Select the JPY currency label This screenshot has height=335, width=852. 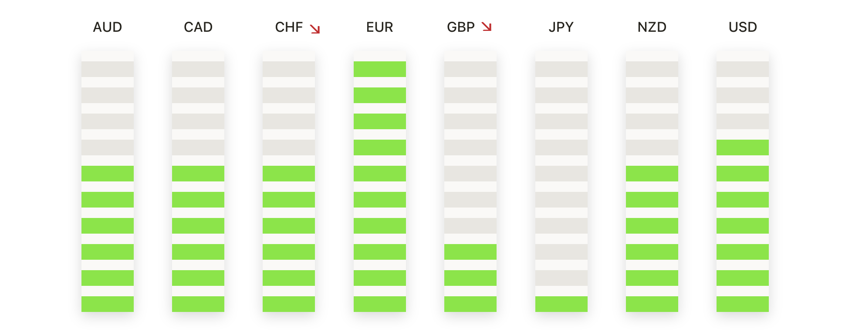tap(561, 27)
